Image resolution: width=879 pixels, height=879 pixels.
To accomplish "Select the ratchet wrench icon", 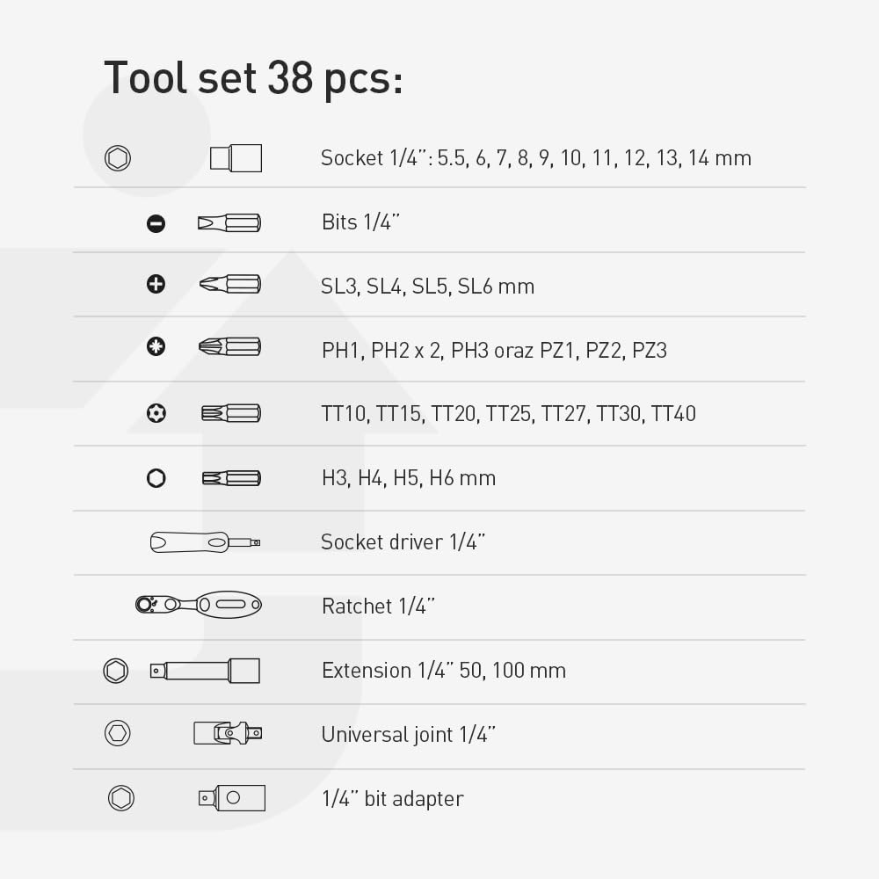I will point(199,605).
